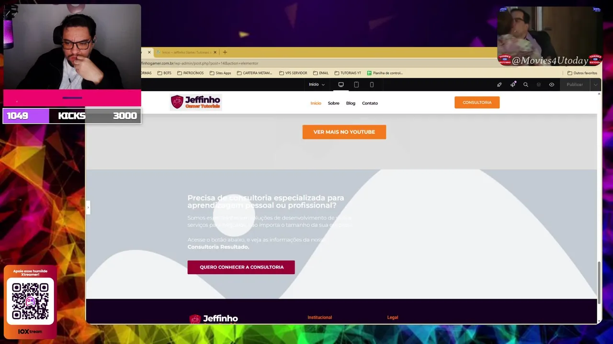The height and width of the screenshot is (344, 613).
Task: Open the TUTORIAIS YT bookmarks folder
Action: coord(348,73)
